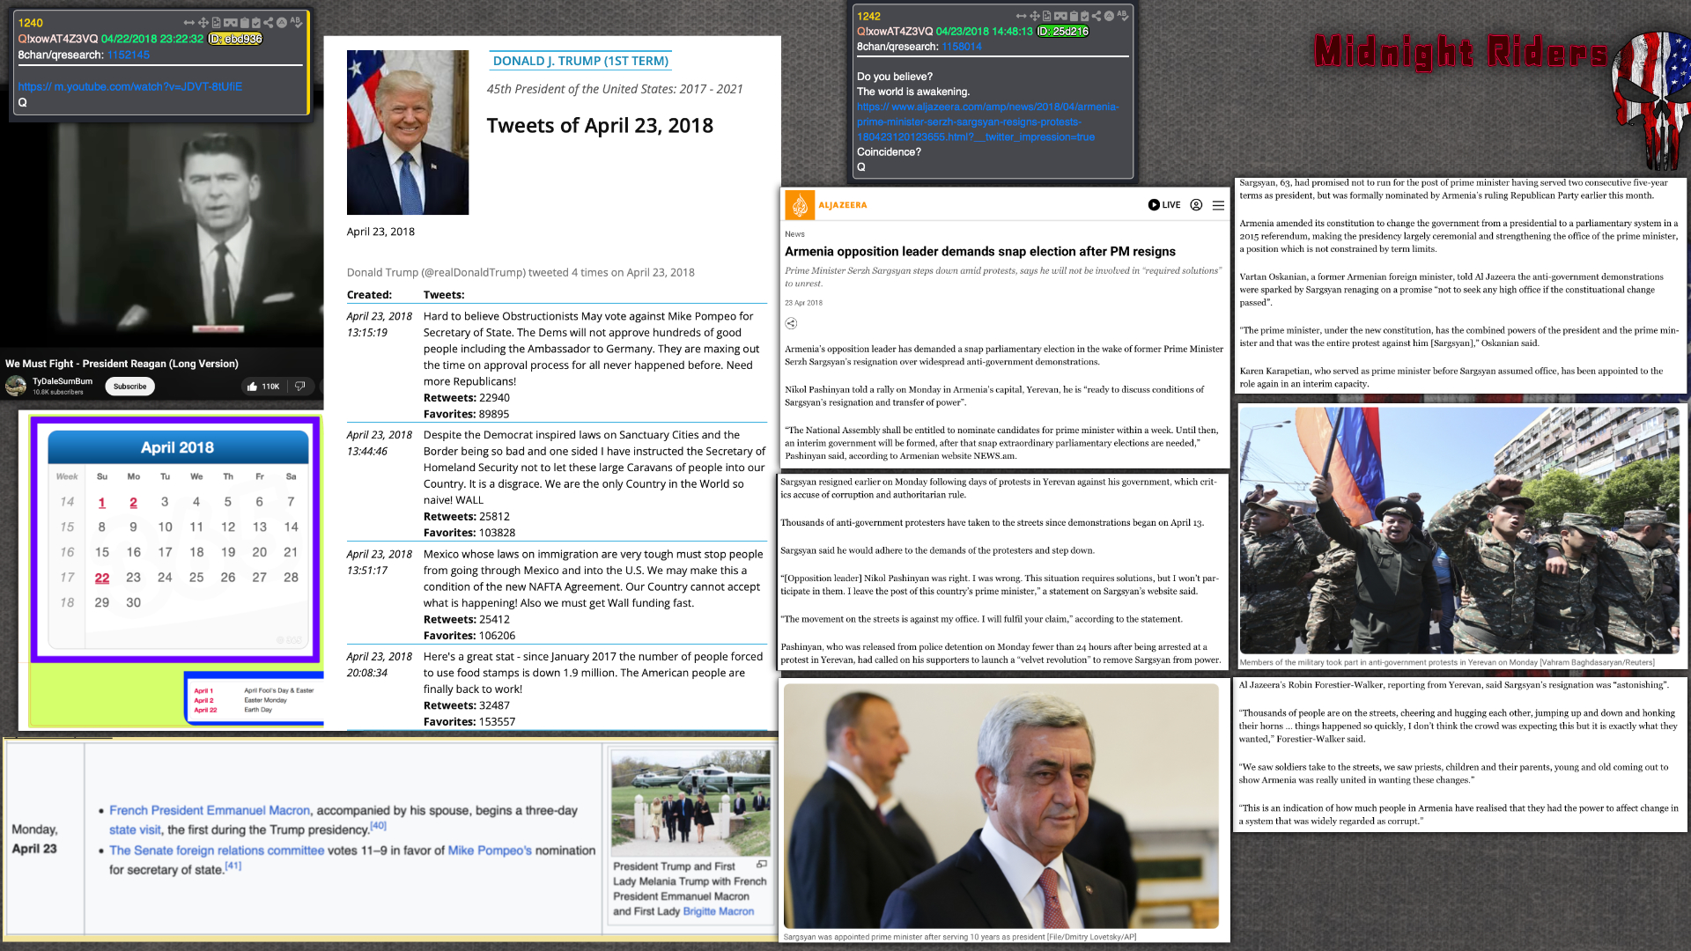Click the VR goggles icon in post 1240
The image size is (1691, 951).
tap(231, 23)
